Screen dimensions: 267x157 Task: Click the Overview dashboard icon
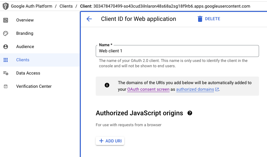[6, 20]
